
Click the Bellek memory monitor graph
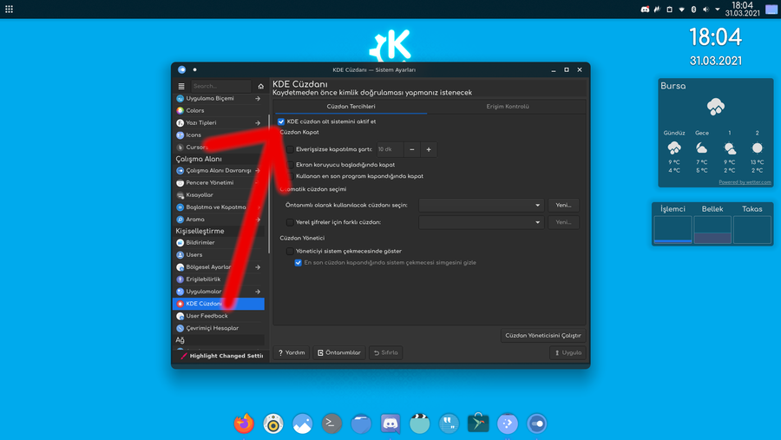[712, 229]
